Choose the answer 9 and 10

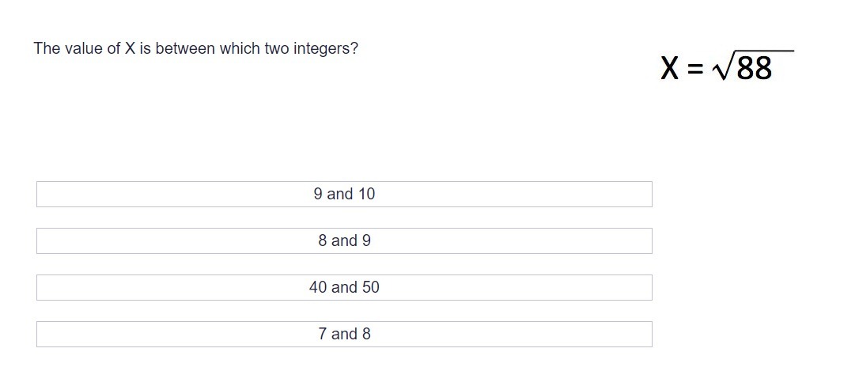coord(344,194)
